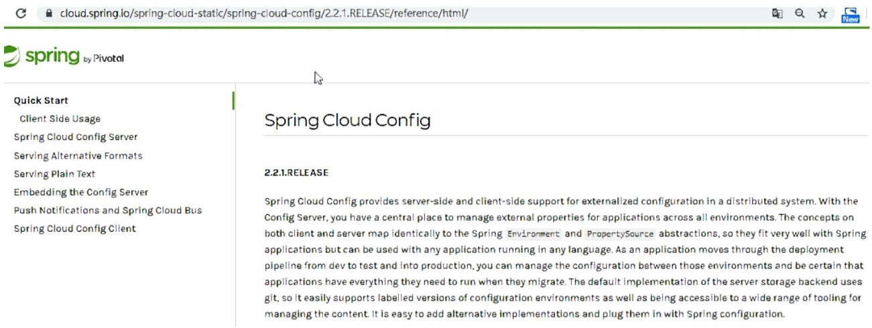Open the translate page icon
The height and width of the screenshot is (328, 872).
pyautogui.click(x=777, y=13)
